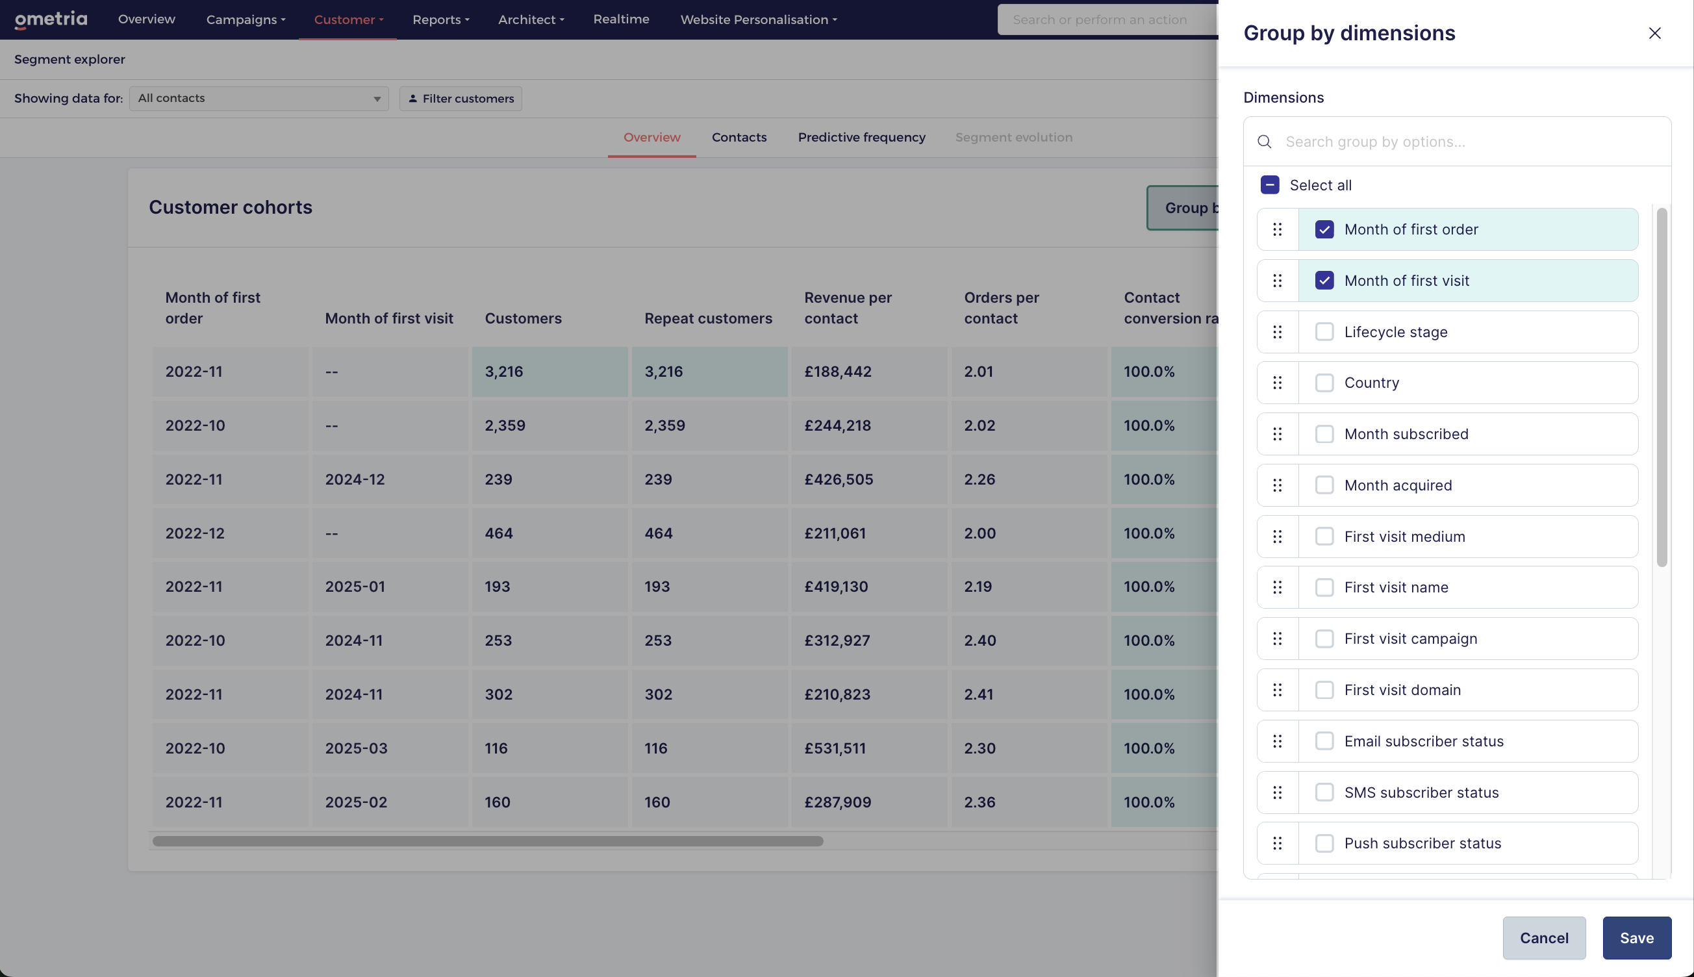Expand the Website Personalisation menu
1694x977 pixels.
759,19
